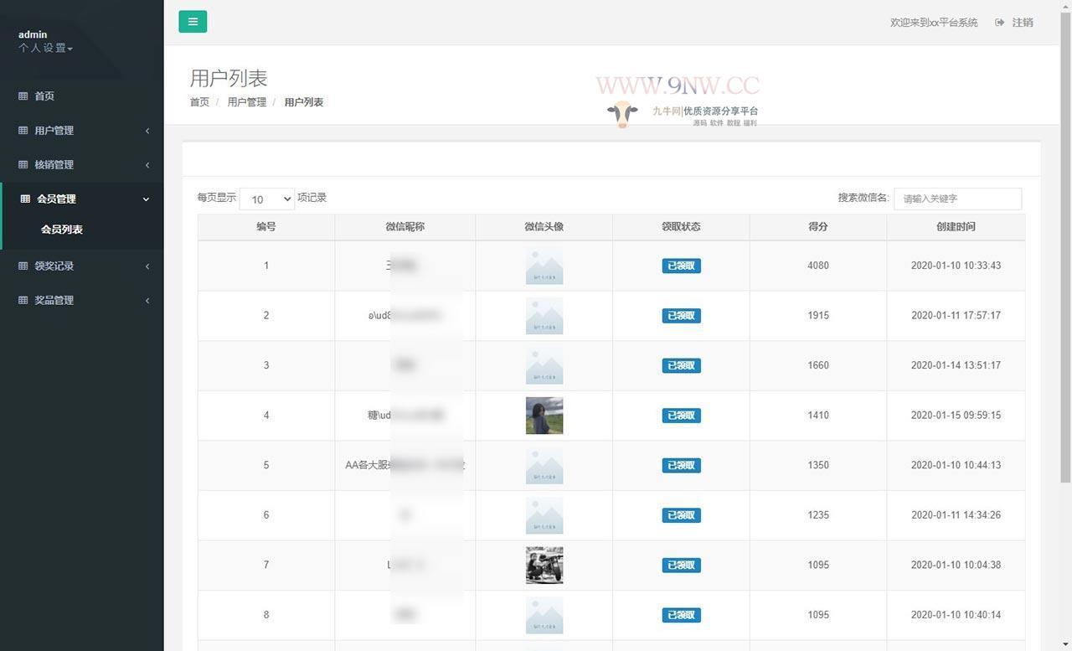
Task: Click the 微信头像 column header
Action: point(544,227)
